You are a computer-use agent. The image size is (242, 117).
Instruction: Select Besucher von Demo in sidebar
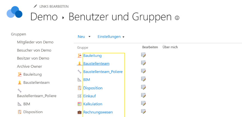point(34,50)
